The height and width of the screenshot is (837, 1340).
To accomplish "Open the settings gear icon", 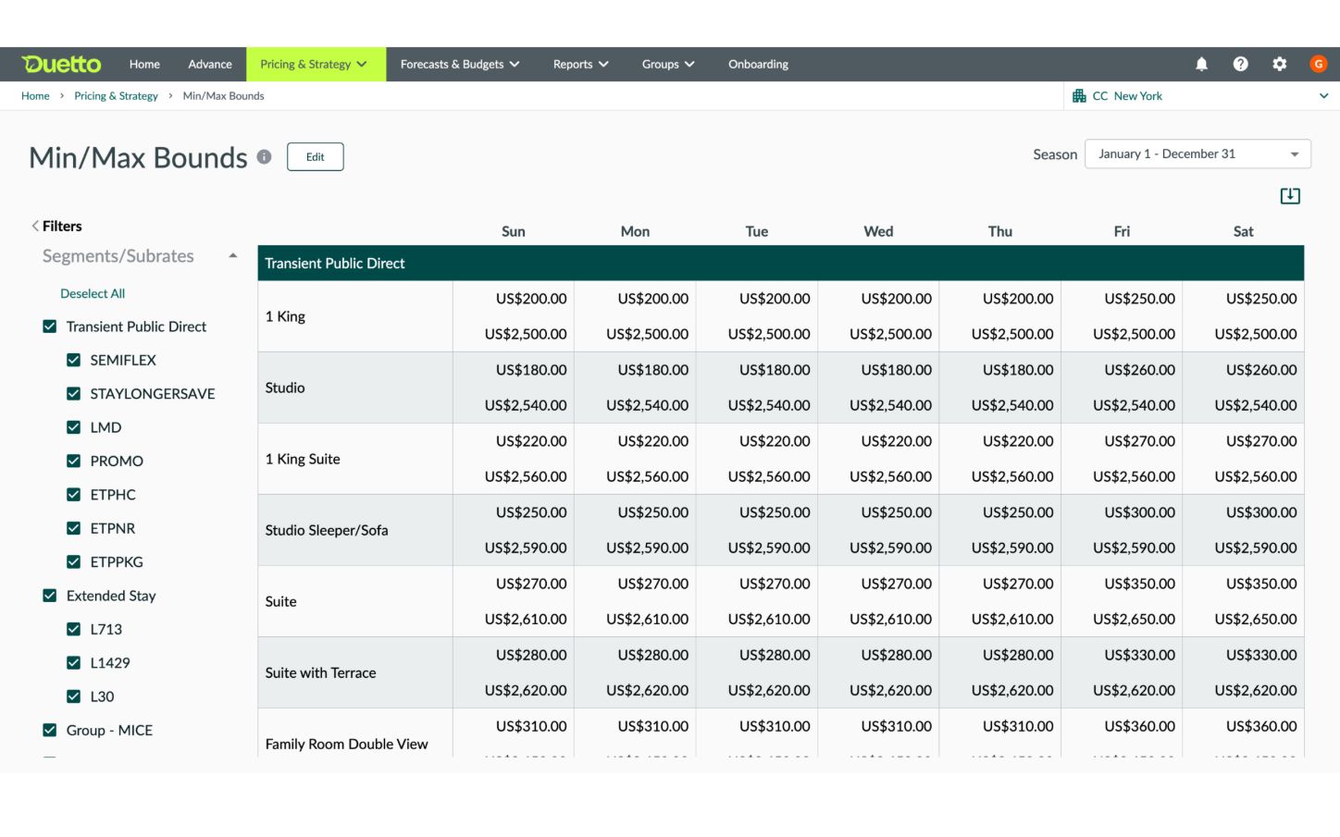I will coord(1279,64).
